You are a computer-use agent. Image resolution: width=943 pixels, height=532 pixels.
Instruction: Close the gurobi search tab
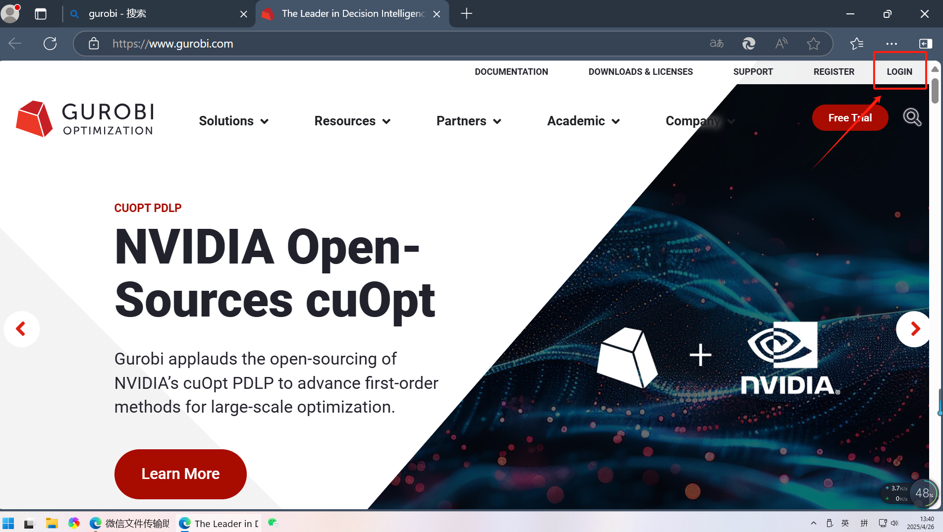point(243,14)
